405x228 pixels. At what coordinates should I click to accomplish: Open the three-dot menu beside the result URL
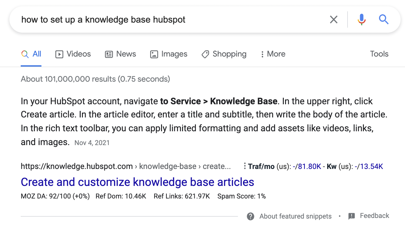245,166
